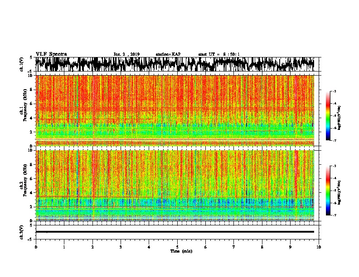
Task: Click the "5" tick on ch.1(V) axis
Action: point(31,57)
